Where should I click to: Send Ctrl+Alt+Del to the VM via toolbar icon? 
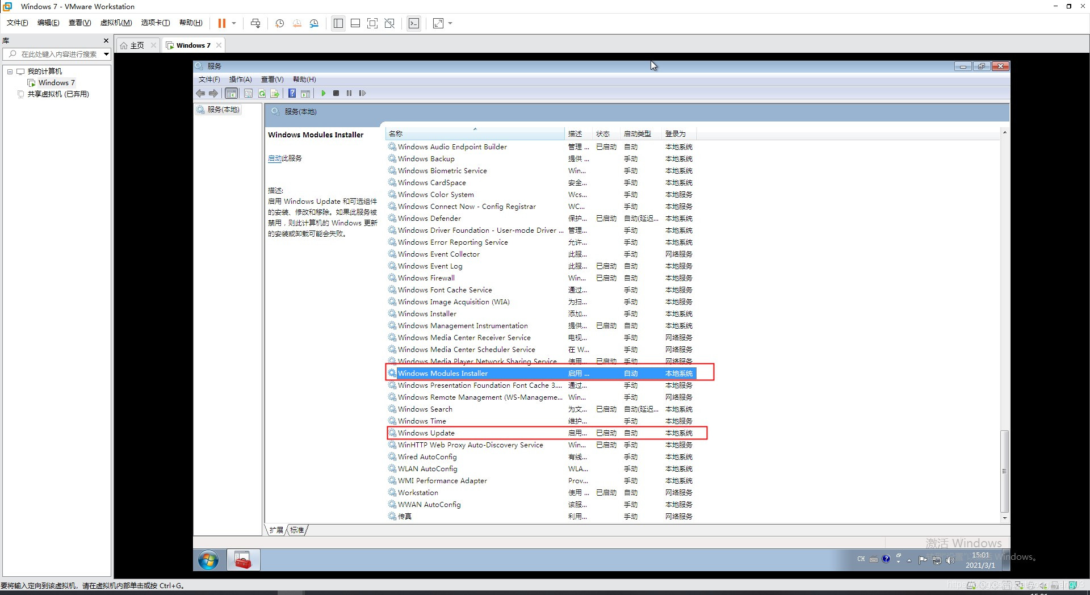(255, 23)
